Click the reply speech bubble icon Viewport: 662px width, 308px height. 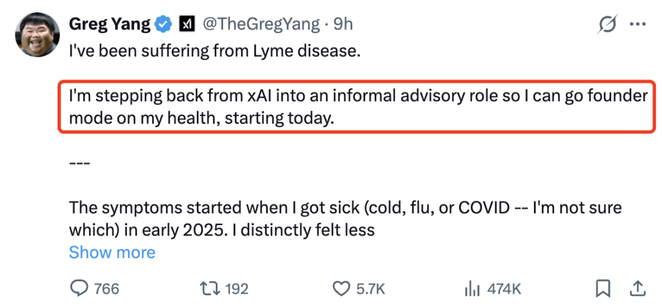(x=79, y=288)
